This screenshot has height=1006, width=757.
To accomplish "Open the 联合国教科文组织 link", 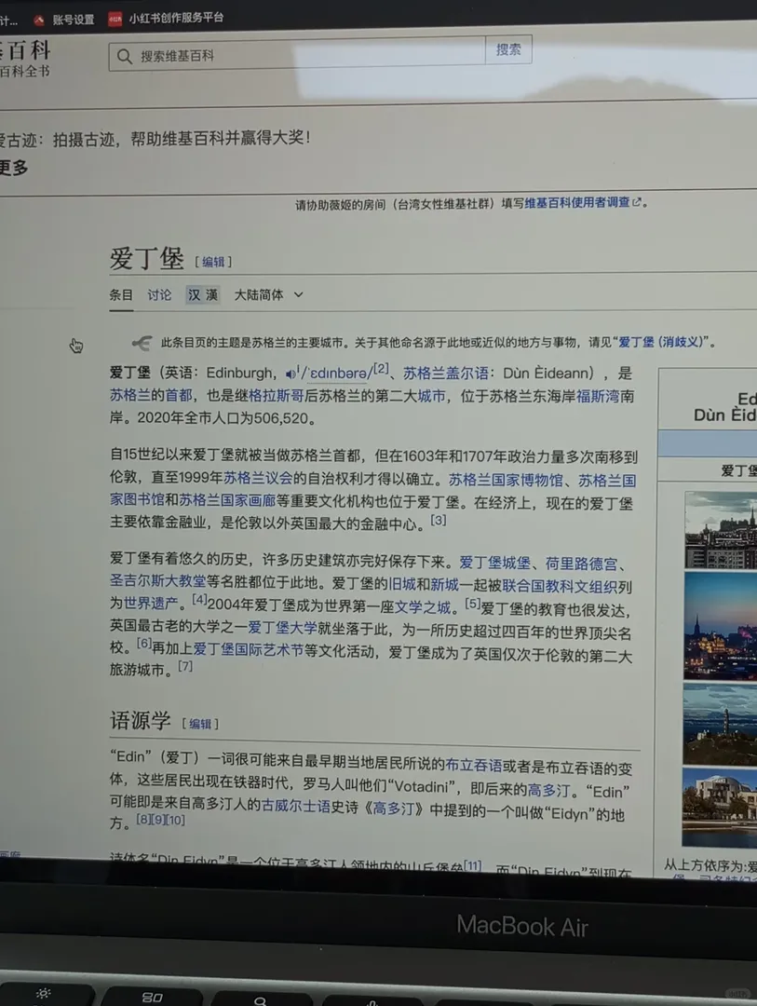I will (x=561, y=587).
